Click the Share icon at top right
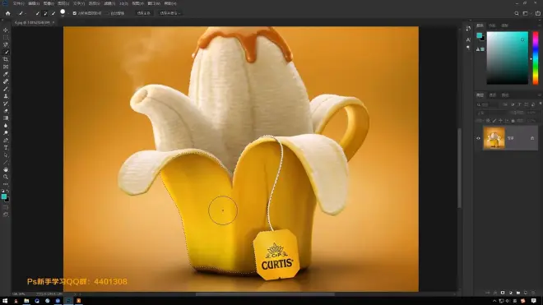The image size is (543, 305). click(x=538, y=13)
